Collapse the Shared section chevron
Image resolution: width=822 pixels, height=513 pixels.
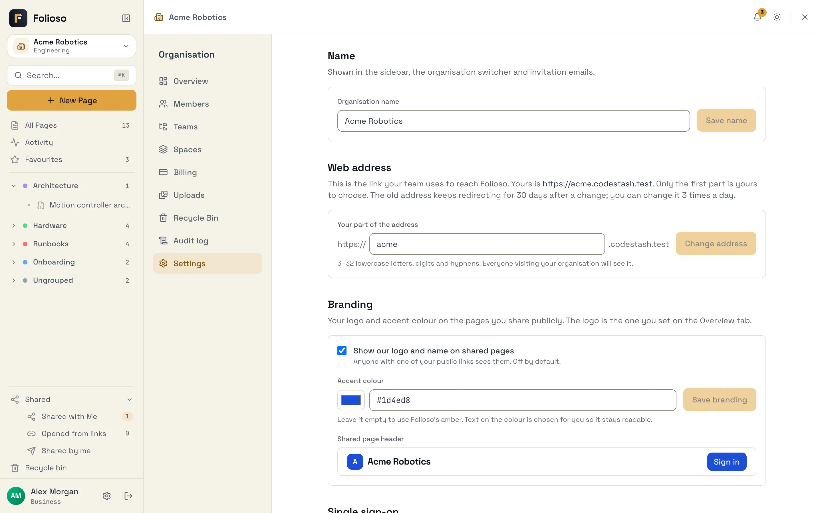pyautogui.click(x=129, y=399)
